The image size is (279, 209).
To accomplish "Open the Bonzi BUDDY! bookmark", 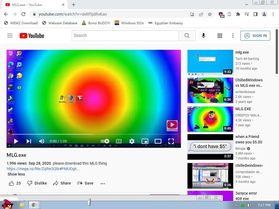I will [96, 23].
